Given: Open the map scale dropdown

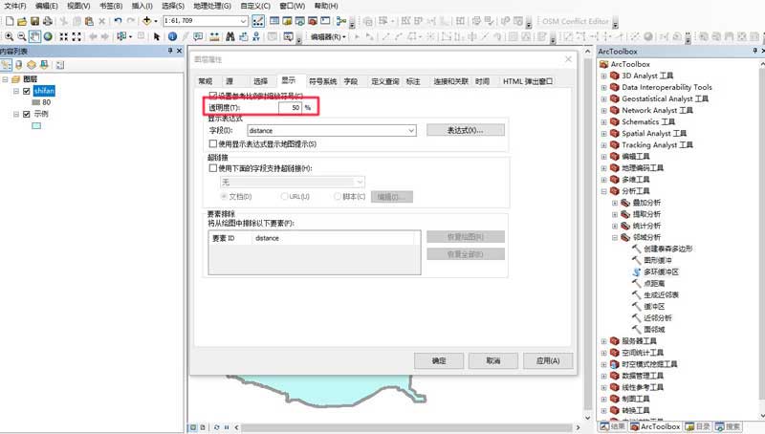Looking at the screenshot, I should pyautogui.click(x=244, y=21).
